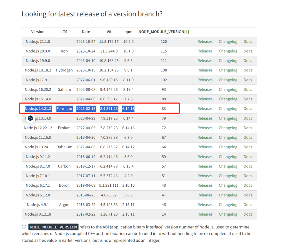Screen dimensions: 300x252
Task: Click the Hydrogen LTS name cell
Action: pos(64,70)
